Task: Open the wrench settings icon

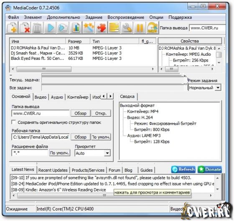Action: coord(127,28)
